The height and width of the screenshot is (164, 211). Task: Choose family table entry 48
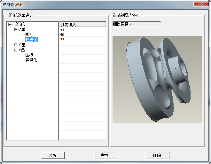pyautogui.click(x=62, y=30)
